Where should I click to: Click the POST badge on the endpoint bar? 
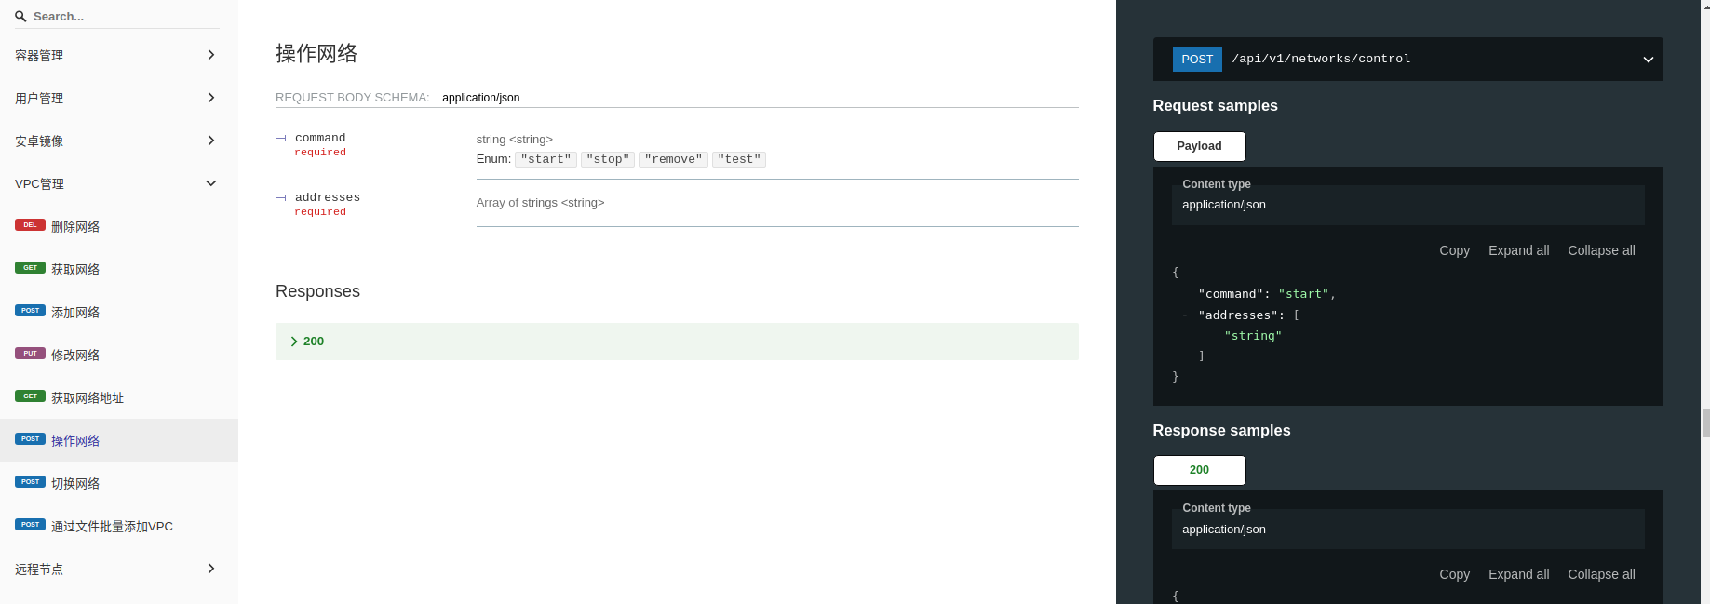(x=1196, y=60)
